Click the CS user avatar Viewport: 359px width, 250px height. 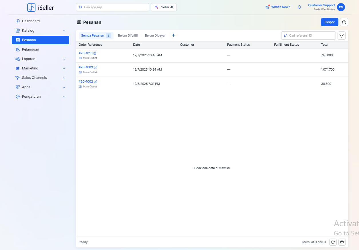pos(341,7)
